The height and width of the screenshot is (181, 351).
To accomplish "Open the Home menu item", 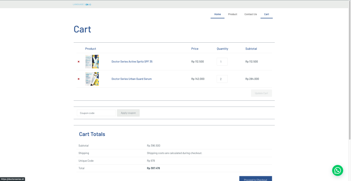I will tap(217, 14).
